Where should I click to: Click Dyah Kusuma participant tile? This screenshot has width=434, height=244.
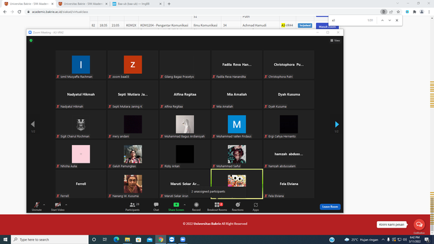pyautogui.click(x=289, y=95)
